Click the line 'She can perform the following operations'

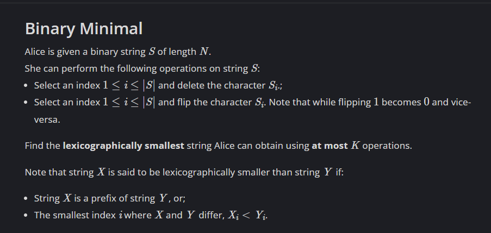(x=142, y=68)
